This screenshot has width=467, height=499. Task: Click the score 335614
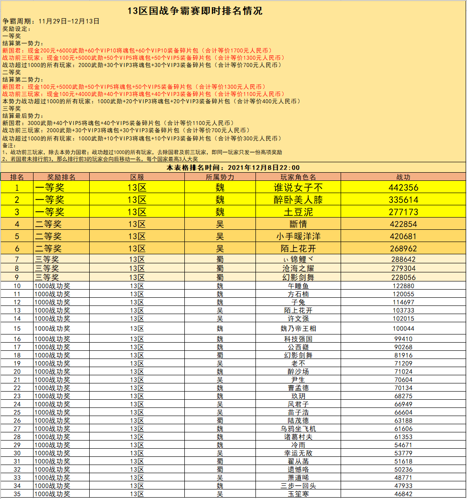[404, 199]
